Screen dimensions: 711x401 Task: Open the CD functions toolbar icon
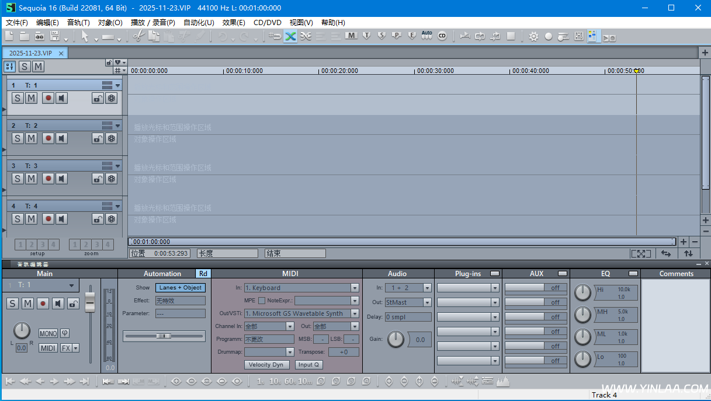[x=442, y=36]
